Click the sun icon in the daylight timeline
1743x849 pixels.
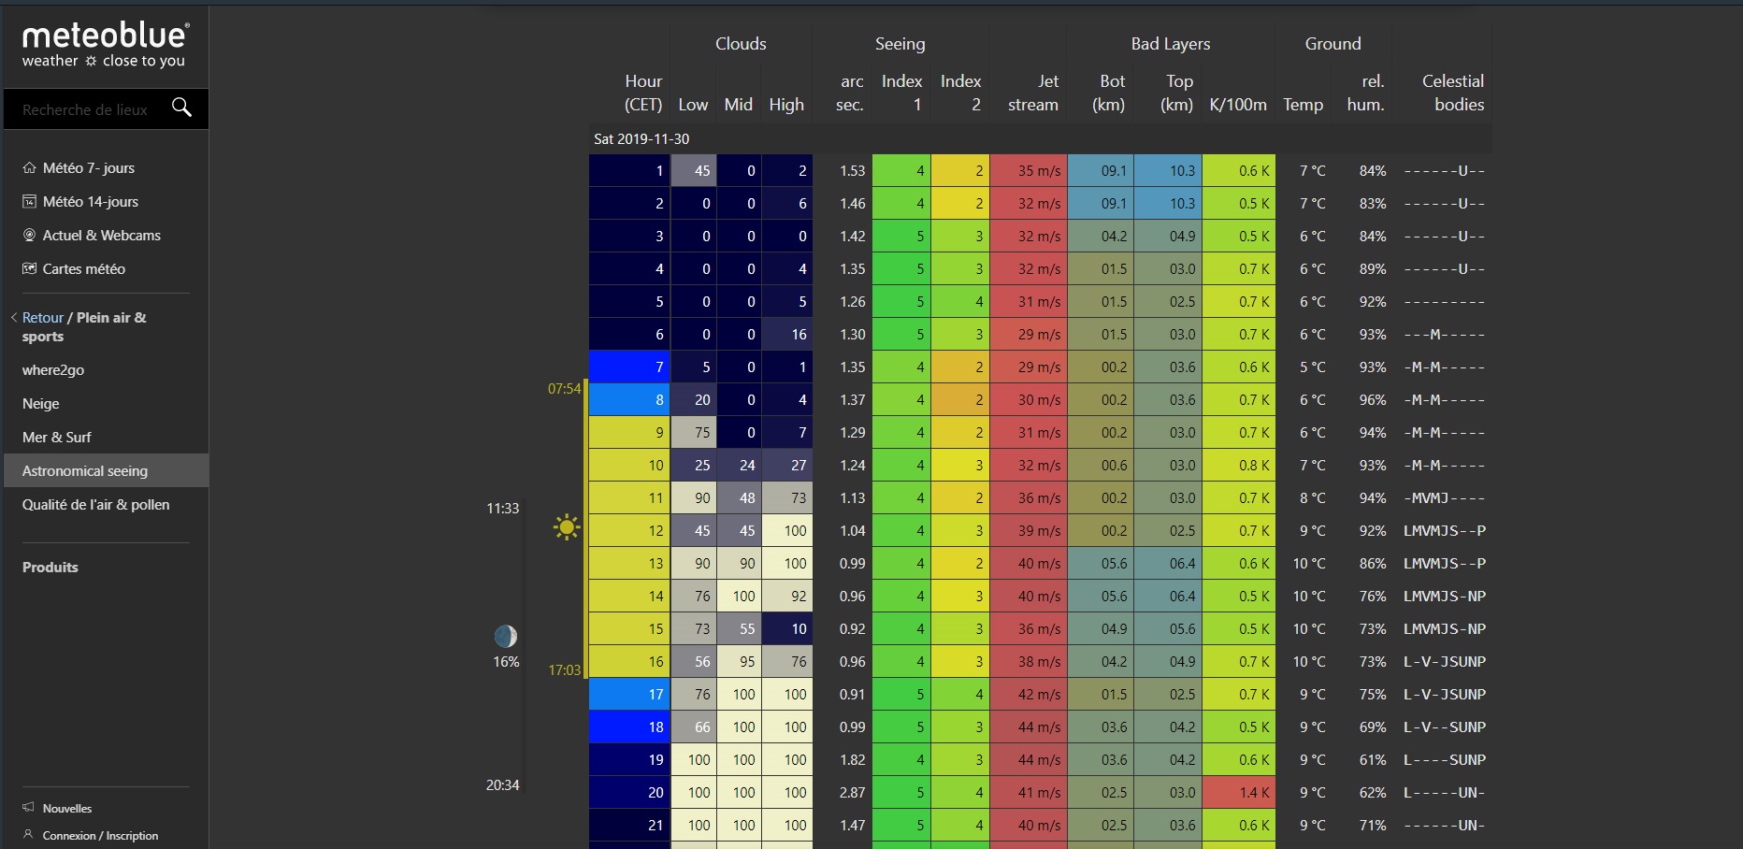(x=566, y=527)
